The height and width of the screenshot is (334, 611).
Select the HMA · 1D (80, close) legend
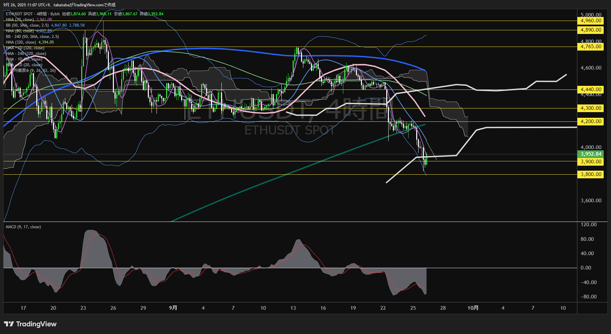coord(24,59)
